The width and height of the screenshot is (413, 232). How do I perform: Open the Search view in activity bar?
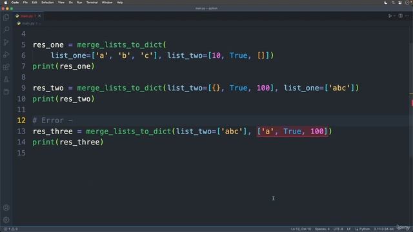pyautogui.click(x=6, y=29)
